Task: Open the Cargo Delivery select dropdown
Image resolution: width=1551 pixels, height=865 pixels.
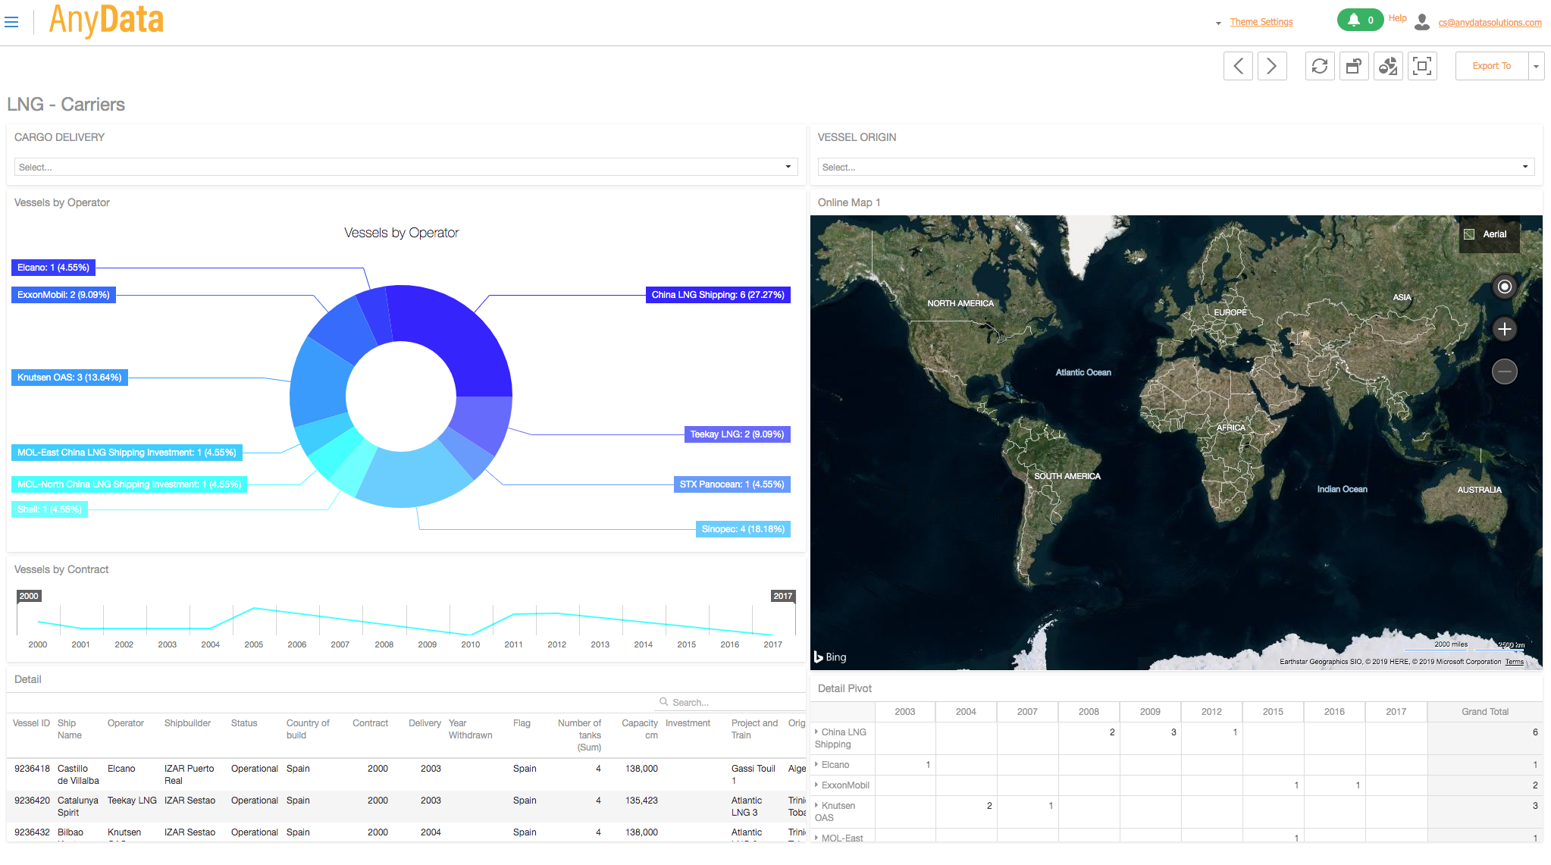Action: coord(406,167)
